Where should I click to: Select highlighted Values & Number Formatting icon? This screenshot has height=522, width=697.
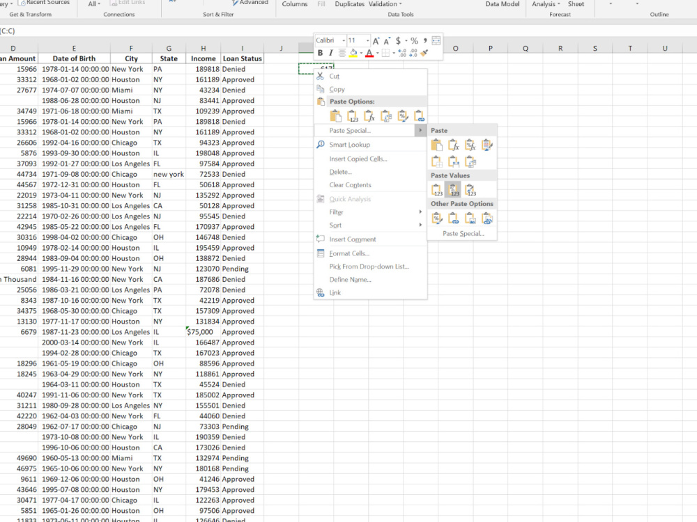(454, 190)
